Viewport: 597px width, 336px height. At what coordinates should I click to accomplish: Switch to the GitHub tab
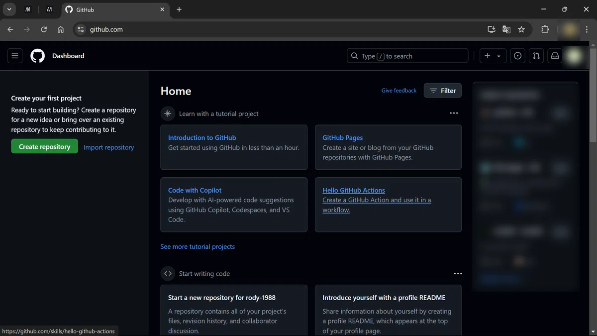pyautogui.click(x=115, y=9)
